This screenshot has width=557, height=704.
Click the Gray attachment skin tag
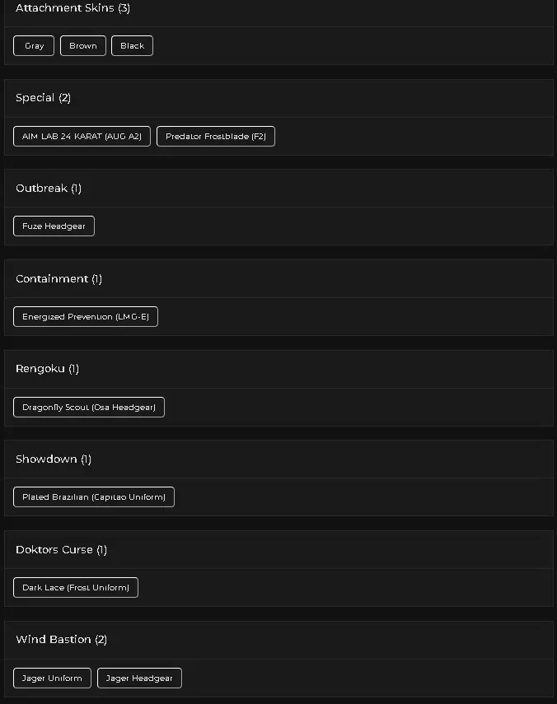click(x=34, y=46)
